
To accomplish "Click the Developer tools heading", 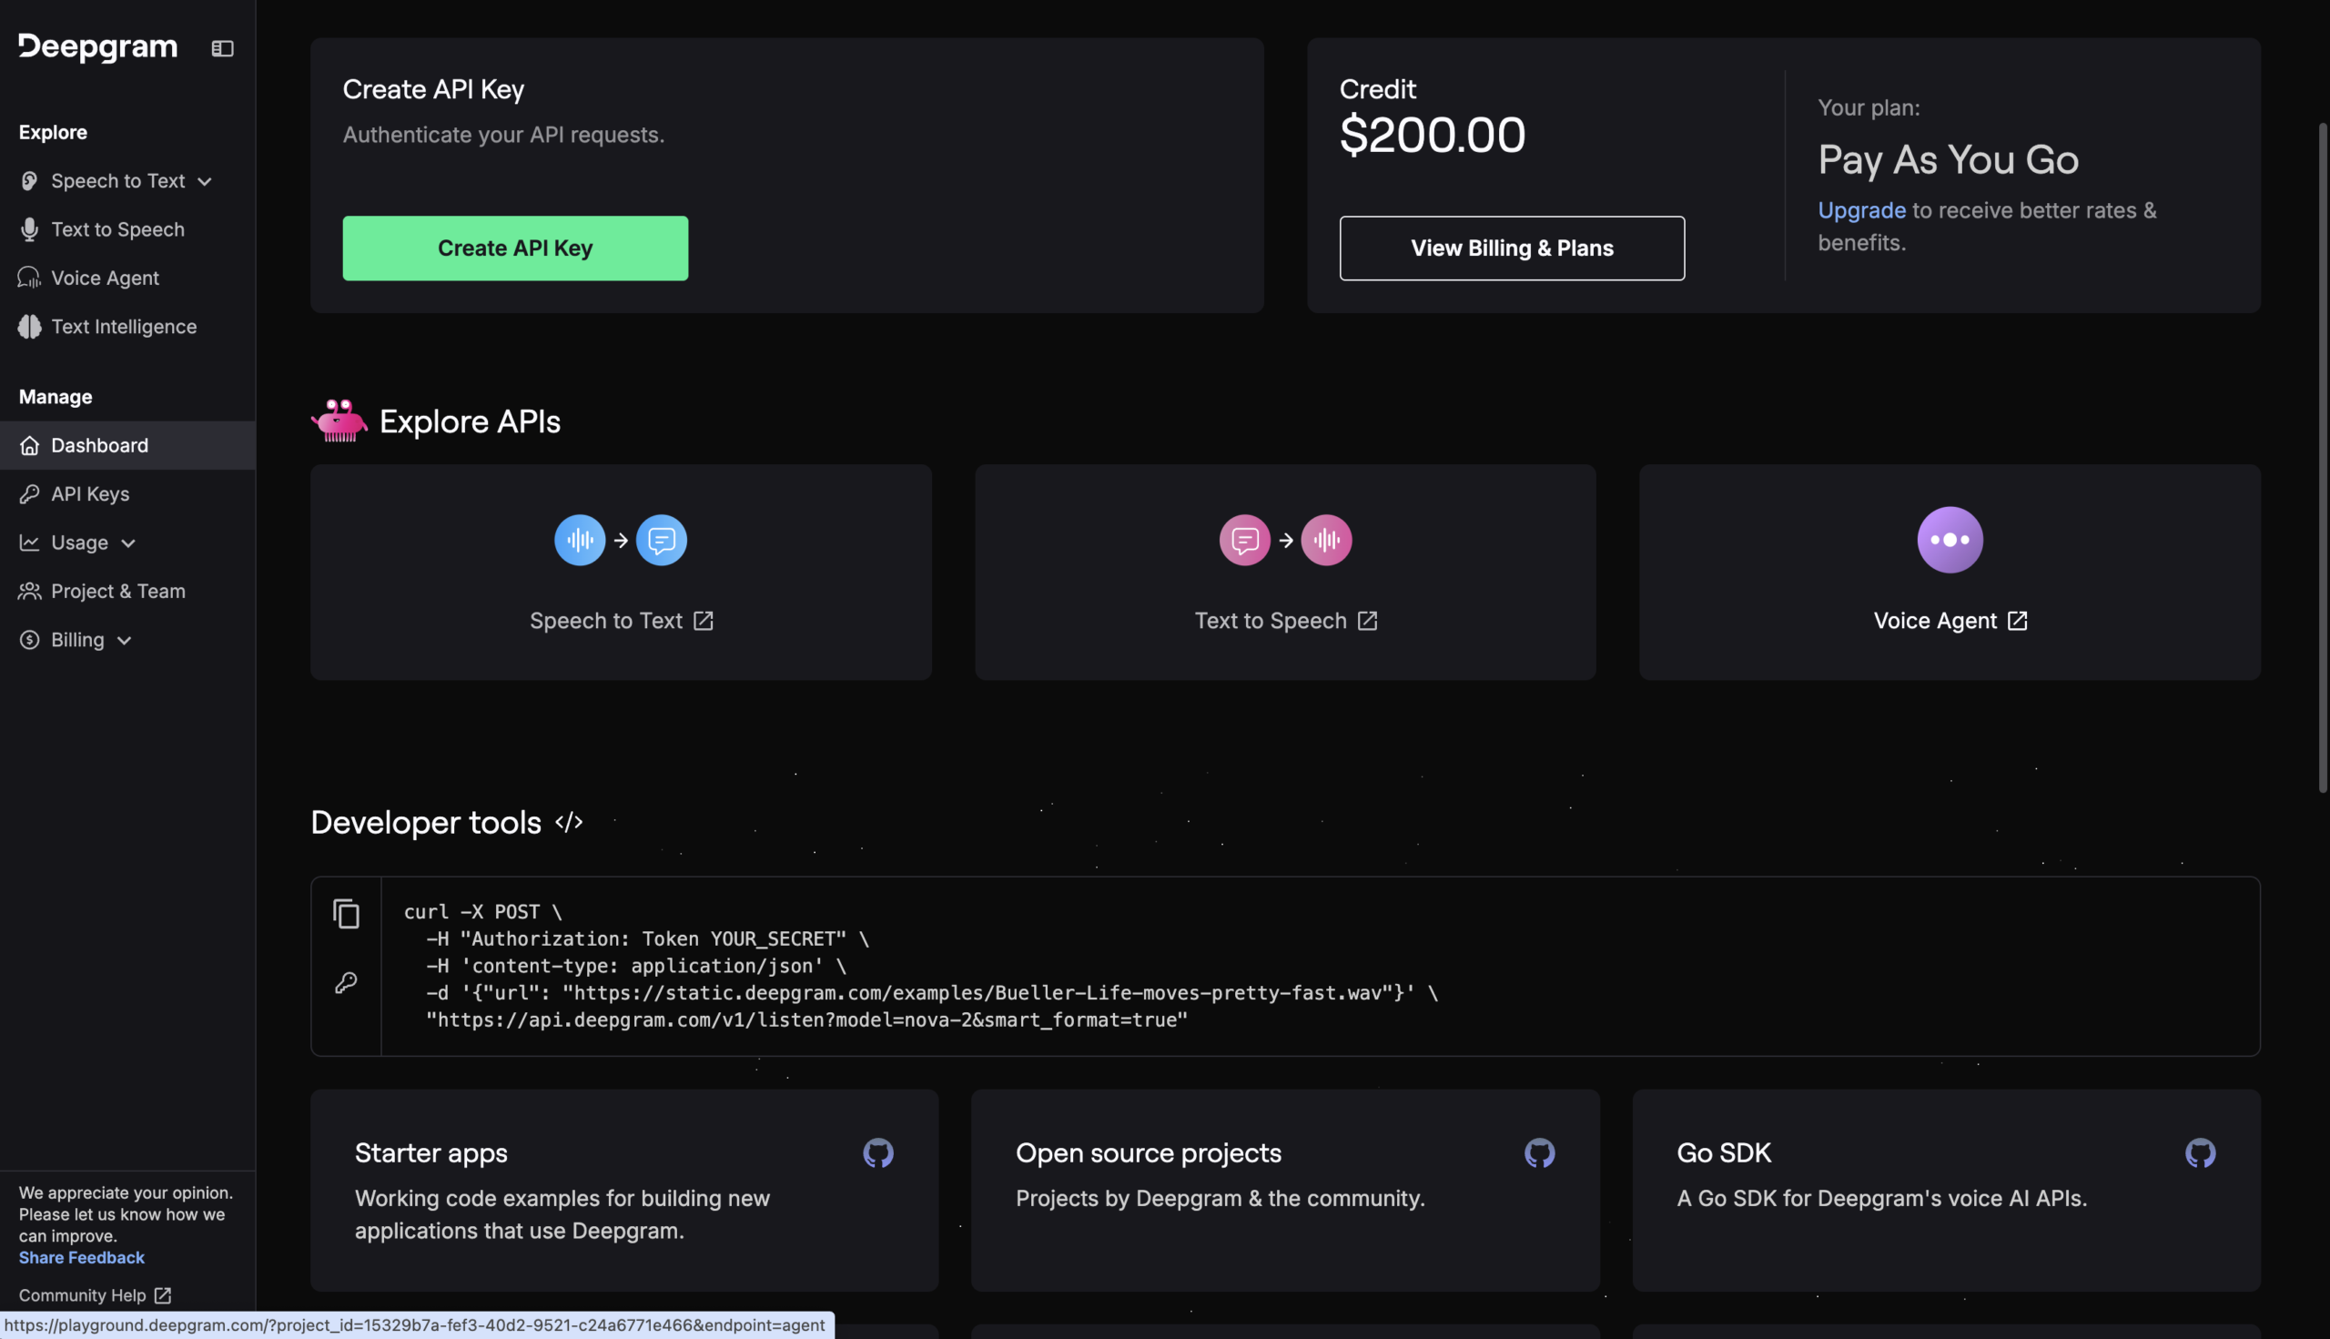I will coord(426,822).
